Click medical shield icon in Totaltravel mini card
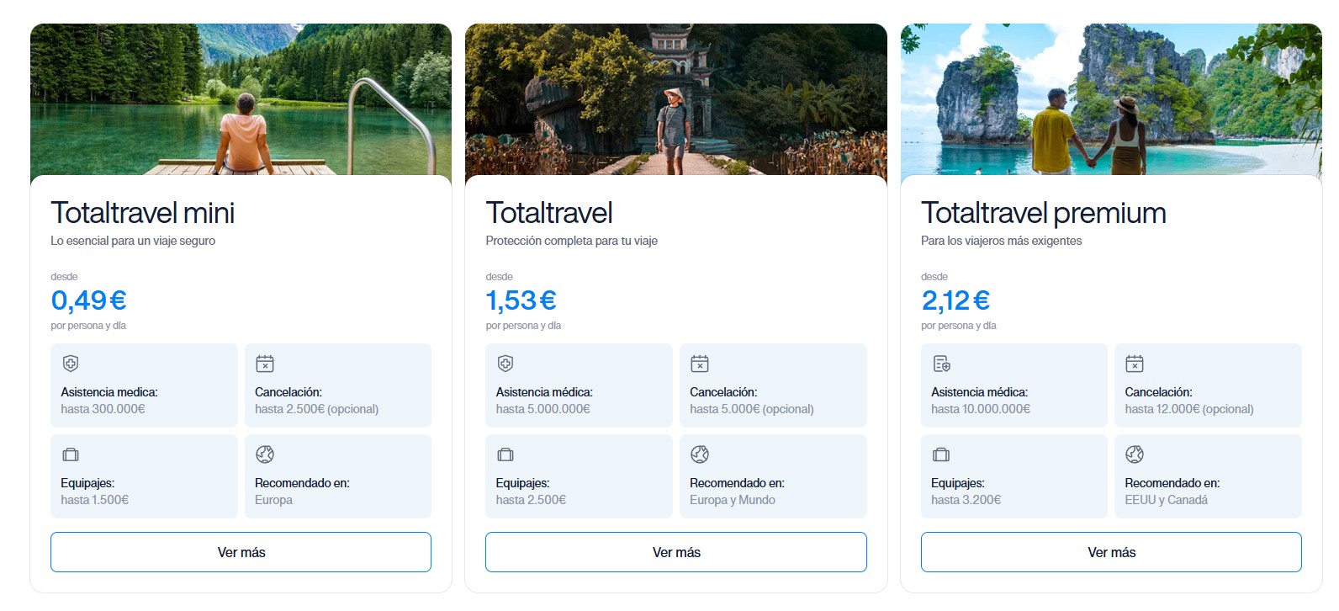 pyautogui.click(x=71, y=364)
